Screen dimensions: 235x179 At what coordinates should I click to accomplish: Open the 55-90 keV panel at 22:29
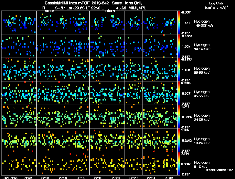point(133,70)
